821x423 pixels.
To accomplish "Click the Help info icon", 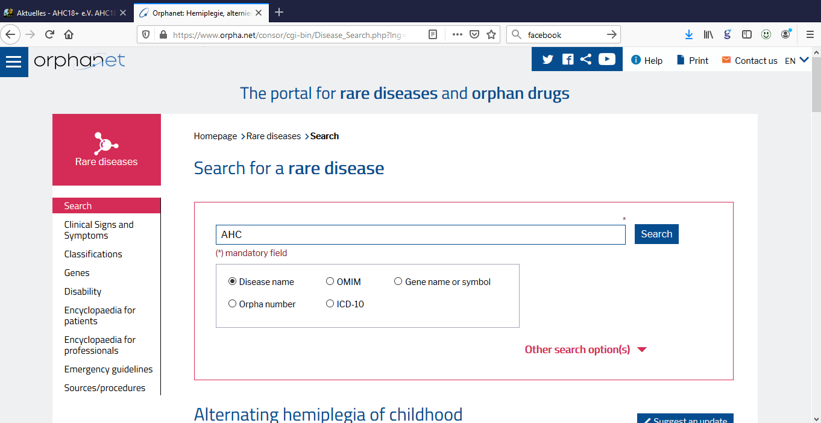I will 636,60.
